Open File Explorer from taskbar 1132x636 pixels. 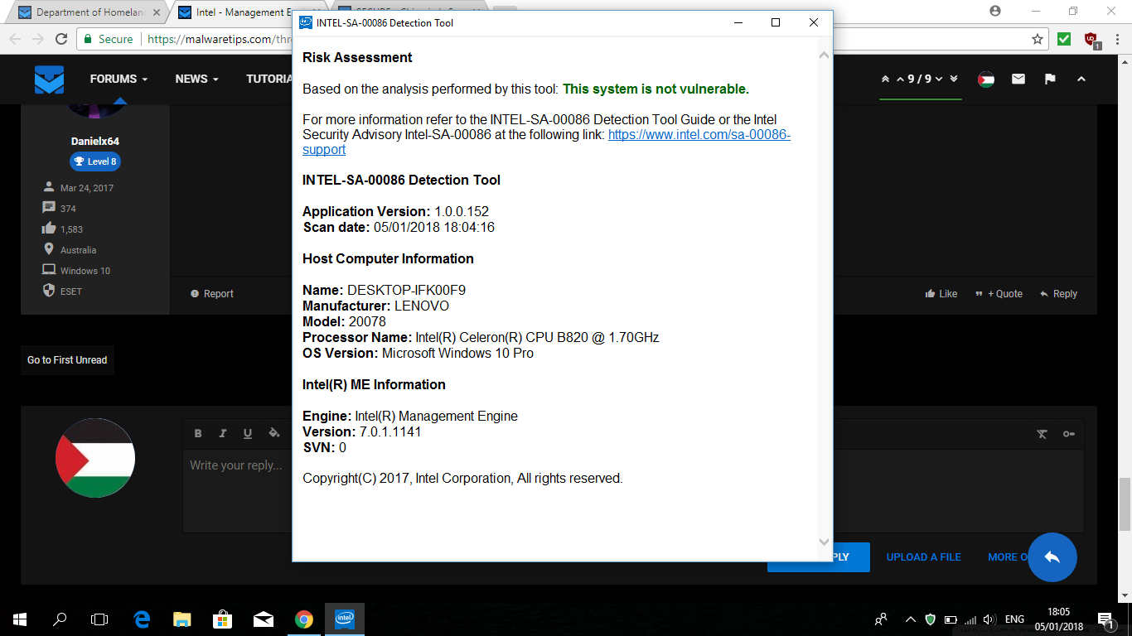pyautogui.click(x=182, y=619)
